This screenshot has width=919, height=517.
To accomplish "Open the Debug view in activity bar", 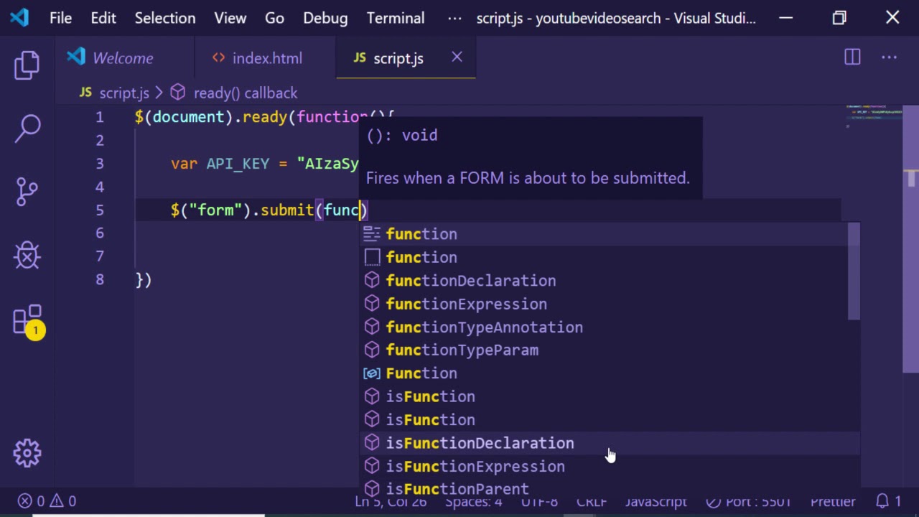I will (27, 255).
